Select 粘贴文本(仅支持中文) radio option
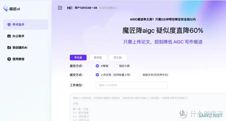Image resolution: width=226 pixels, height=121 pixels. point(139,75)
